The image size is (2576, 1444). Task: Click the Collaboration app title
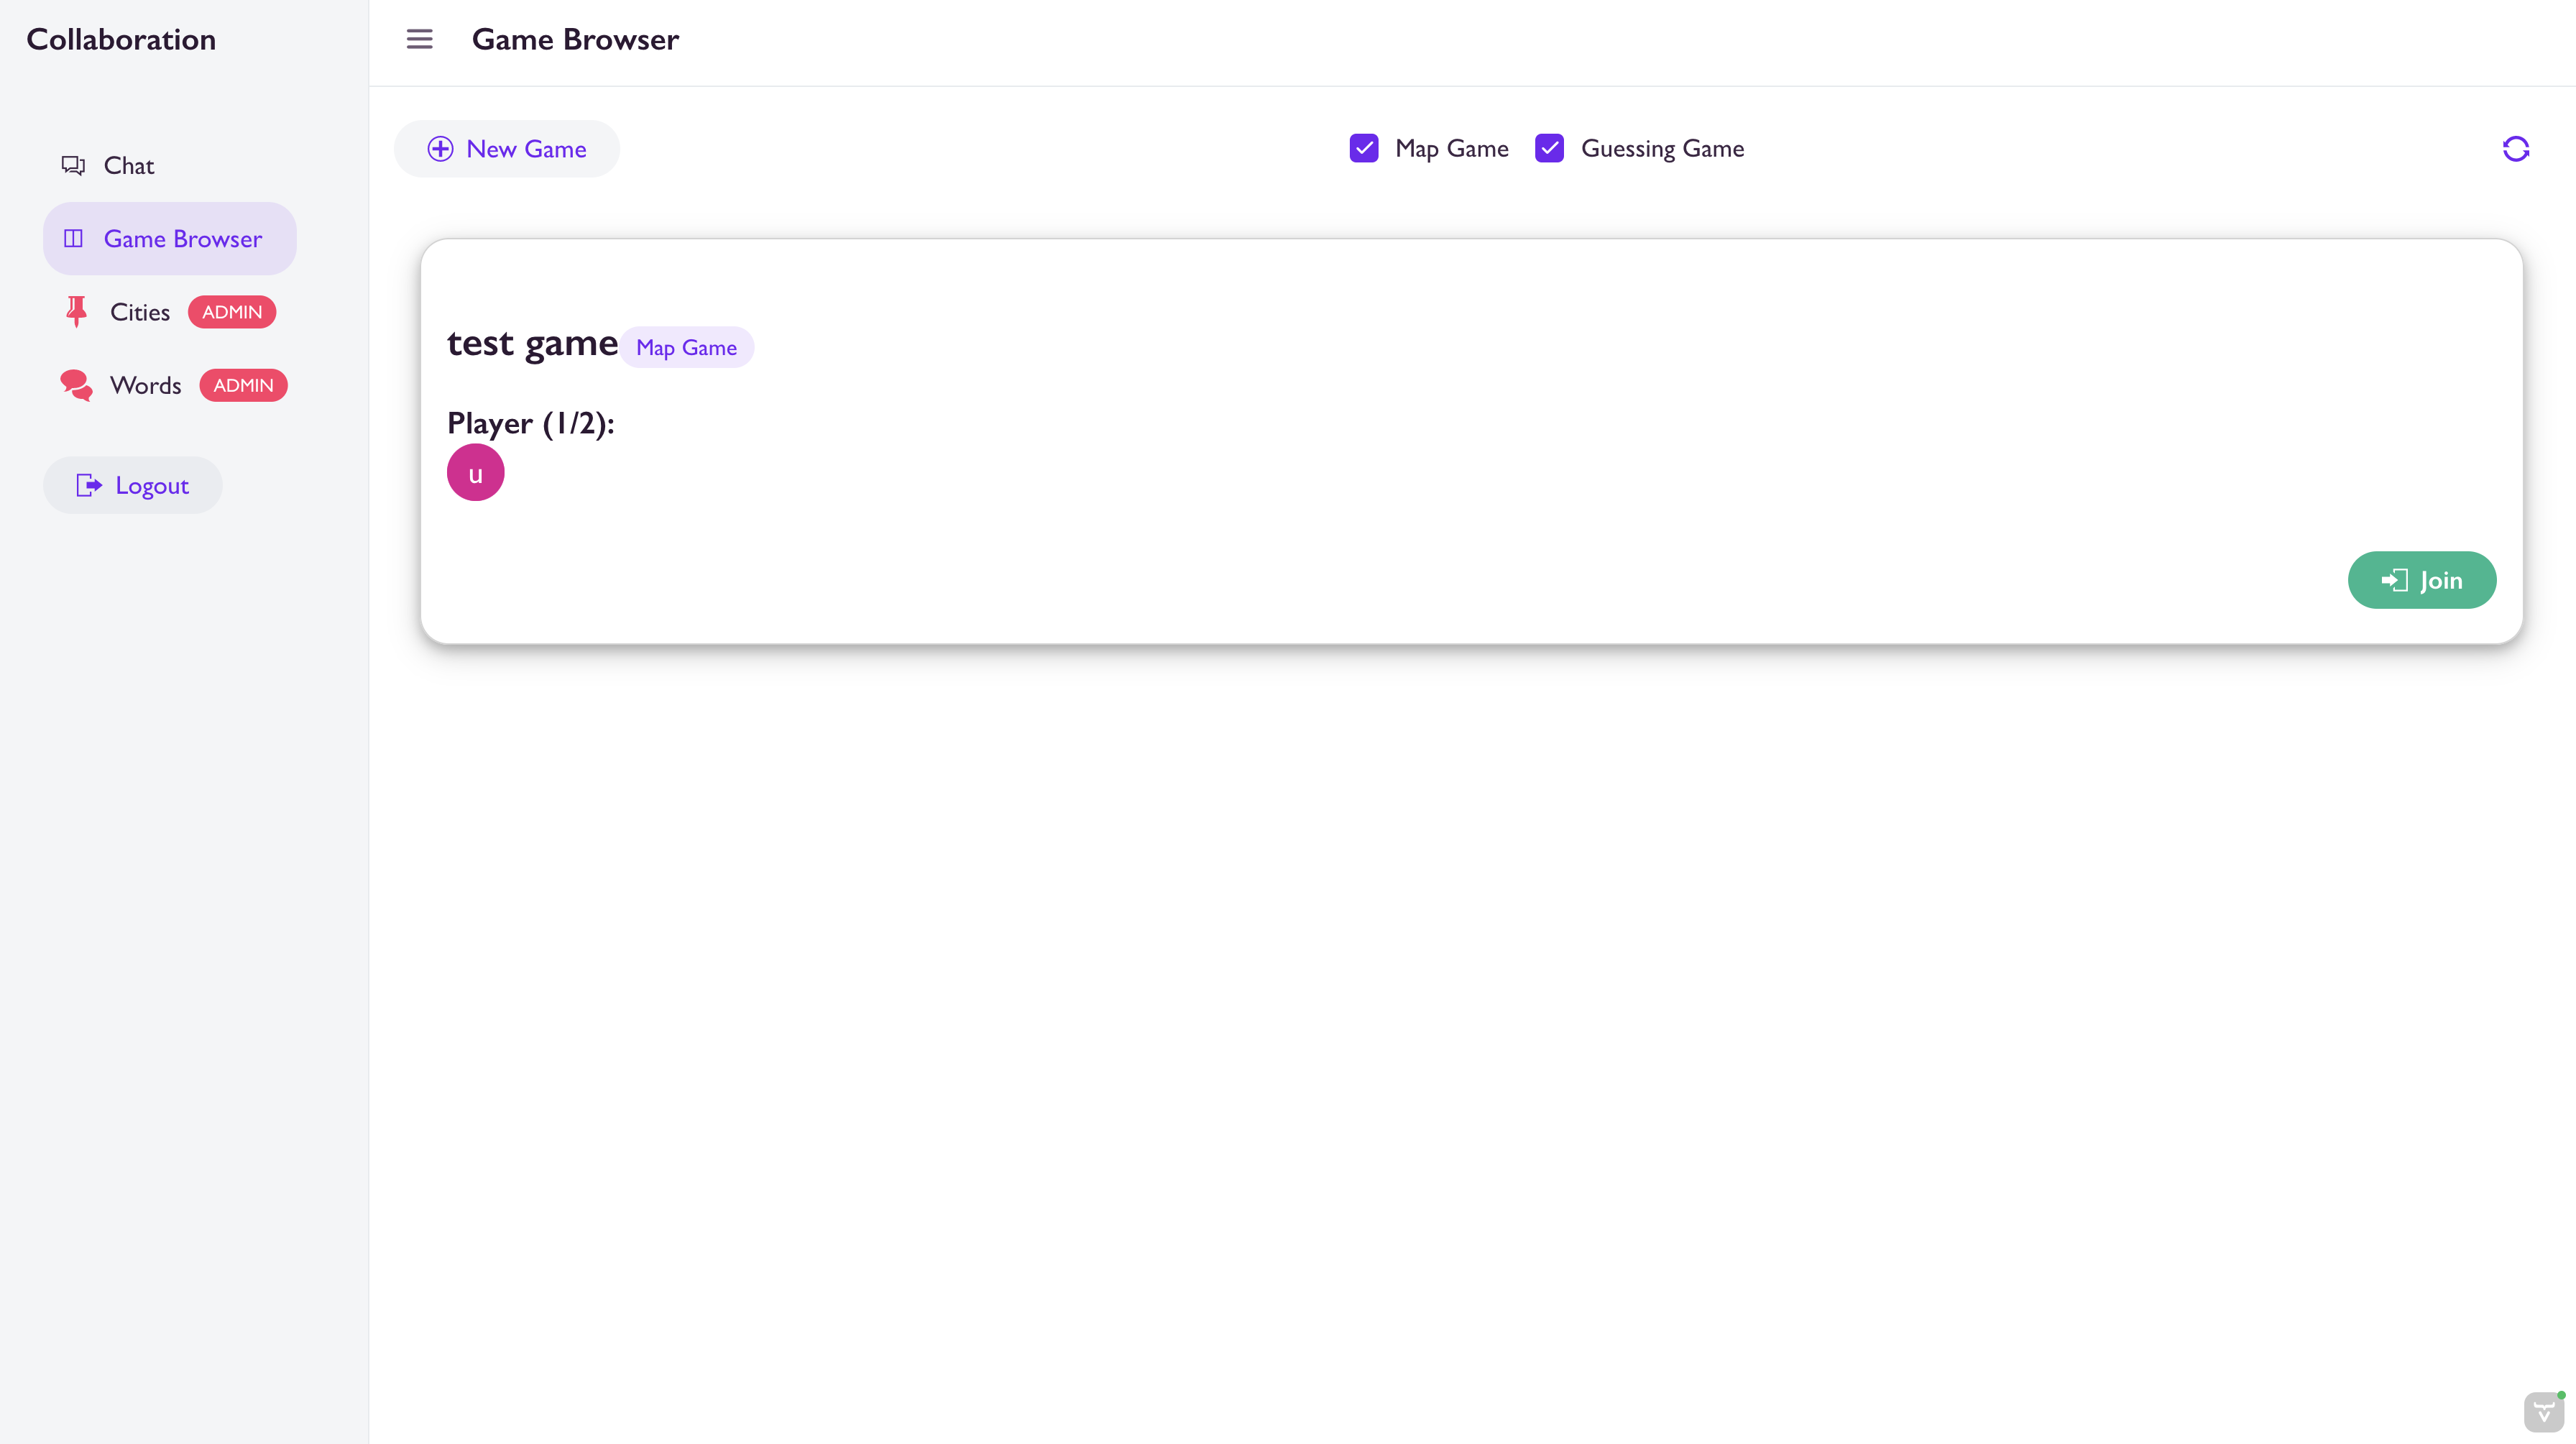click(x=121, y=39)
